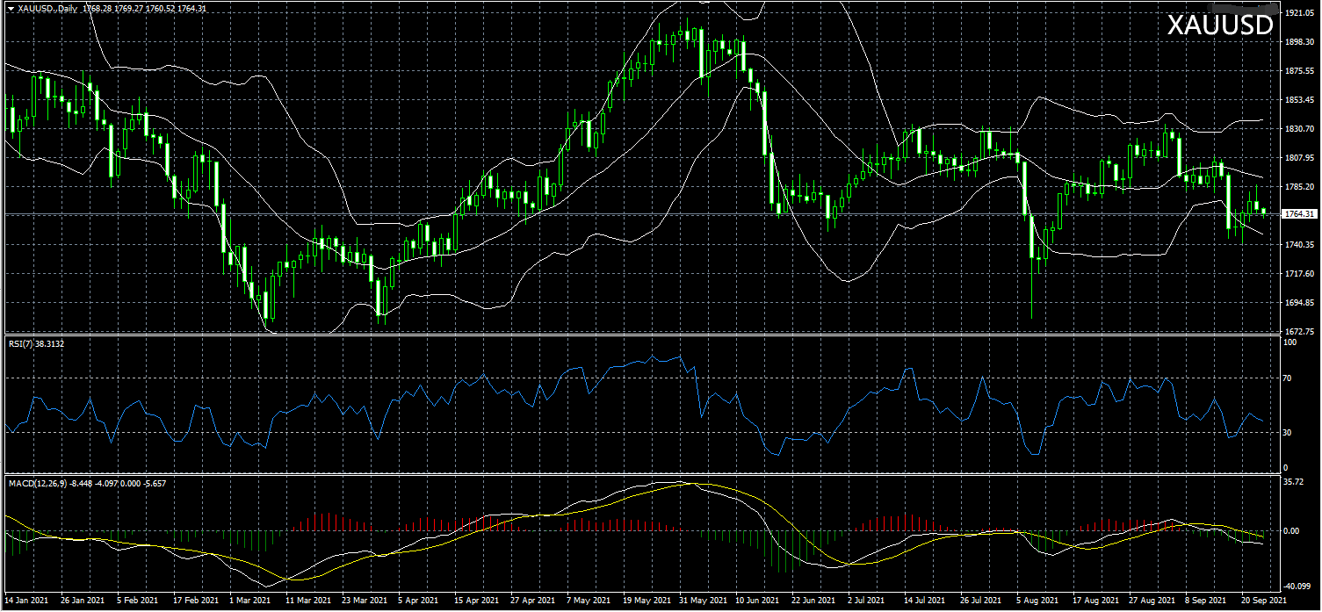Click RSI scale level 70
1322x612 pixels.
click(1288, 378)
